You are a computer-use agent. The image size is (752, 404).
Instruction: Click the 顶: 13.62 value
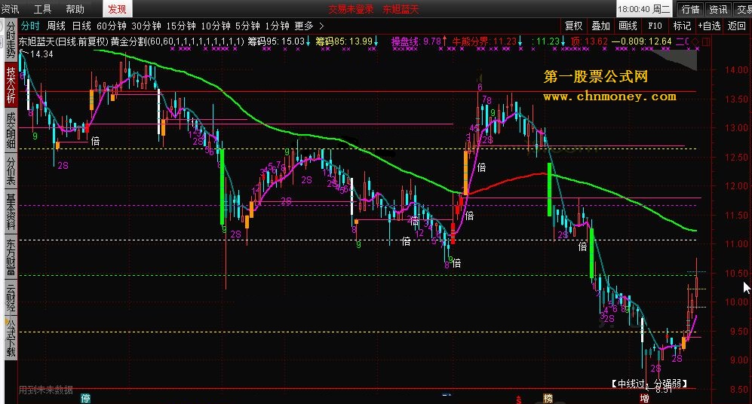click(589, 41)
